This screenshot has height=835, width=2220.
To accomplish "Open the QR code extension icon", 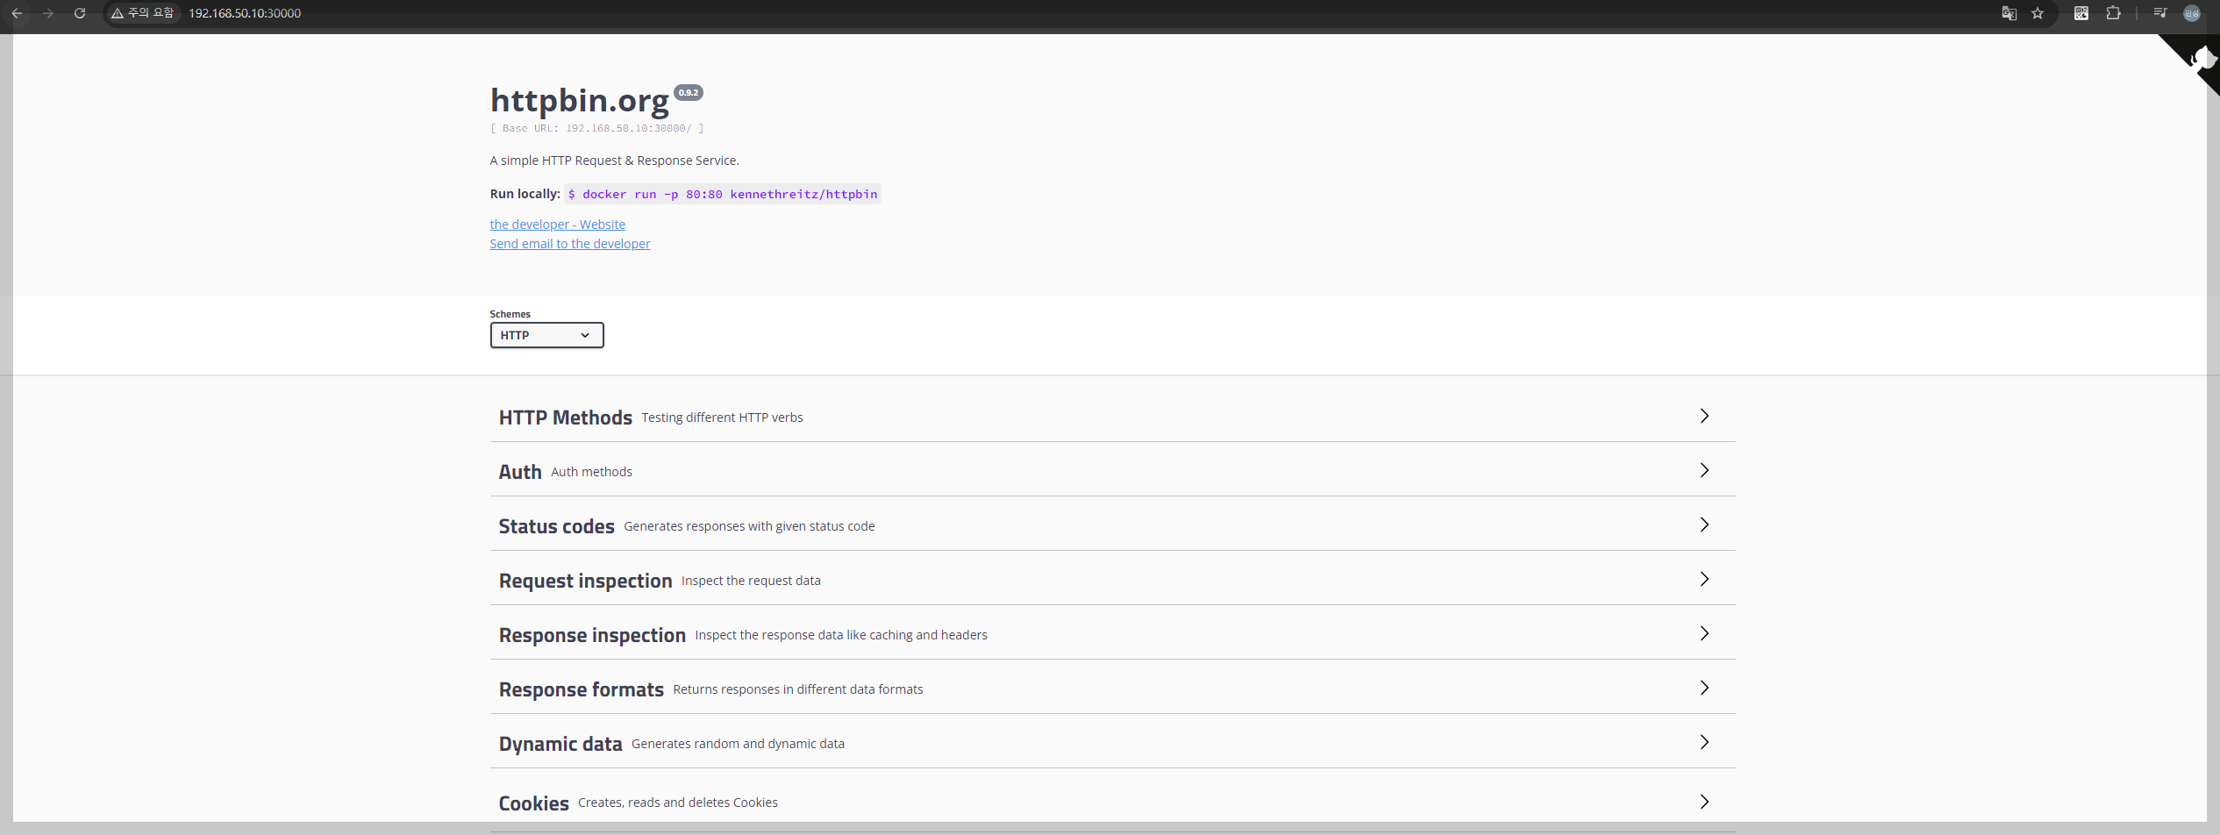I will [2081, 13].
